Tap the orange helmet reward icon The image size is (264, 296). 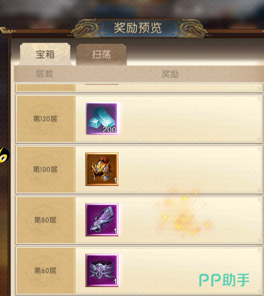point(102,169)
